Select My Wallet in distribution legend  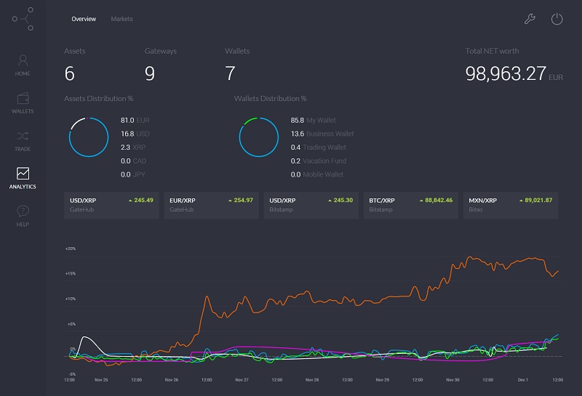pyautogui.click(x=314, y=120)
